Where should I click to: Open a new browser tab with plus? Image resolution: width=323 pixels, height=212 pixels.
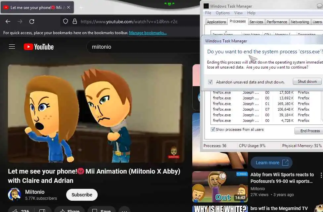[81, 8]
